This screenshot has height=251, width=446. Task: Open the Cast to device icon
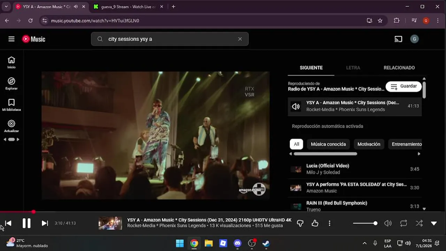[398, 39]
